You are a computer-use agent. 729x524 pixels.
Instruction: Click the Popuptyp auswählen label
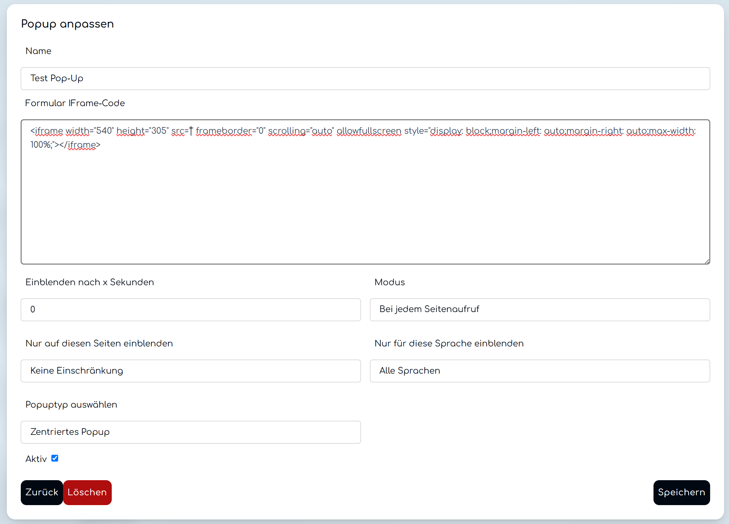(x=71, y=405)
